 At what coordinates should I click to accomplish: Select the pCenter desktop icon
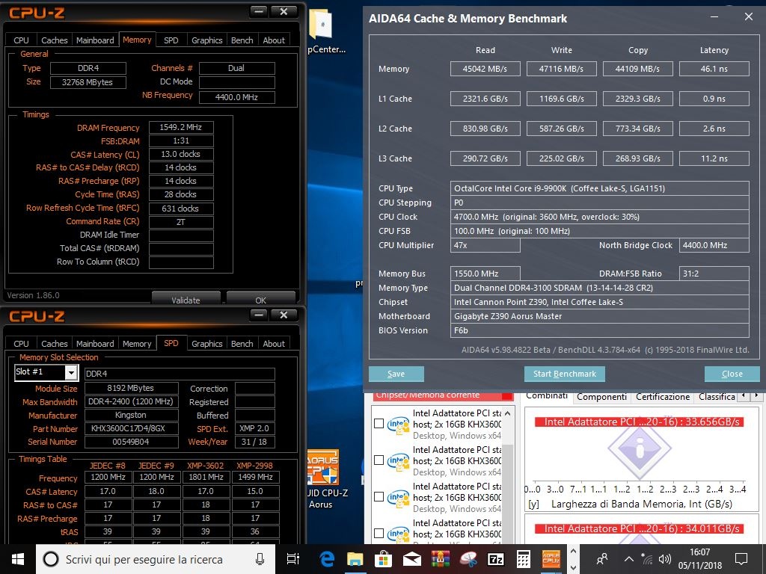323,30
